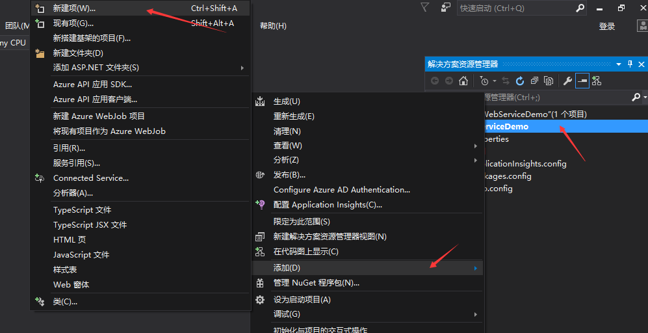648x333 pixels.
Task: Click the Collapse All icon in Solution Explorer
Action: (534, 81)
